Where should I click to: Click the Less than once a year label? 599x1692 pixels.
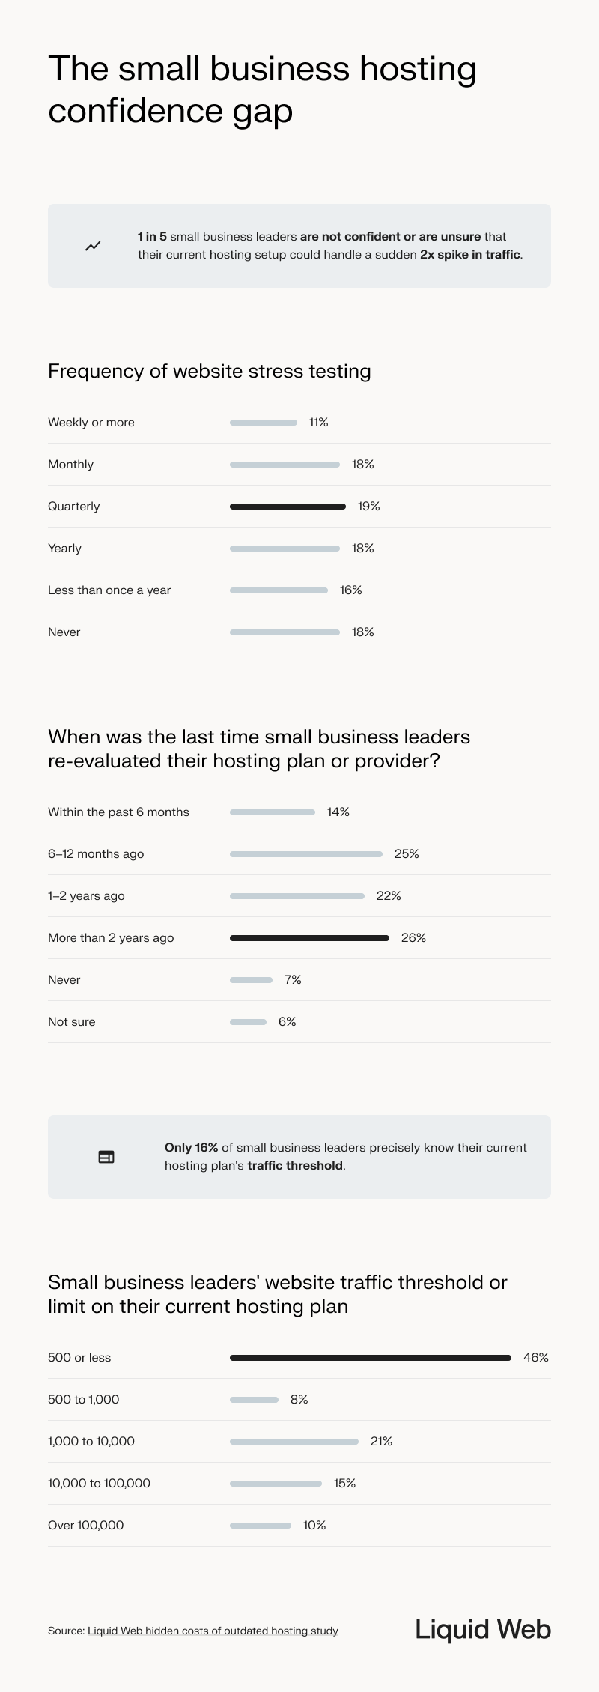pos(109,590)
